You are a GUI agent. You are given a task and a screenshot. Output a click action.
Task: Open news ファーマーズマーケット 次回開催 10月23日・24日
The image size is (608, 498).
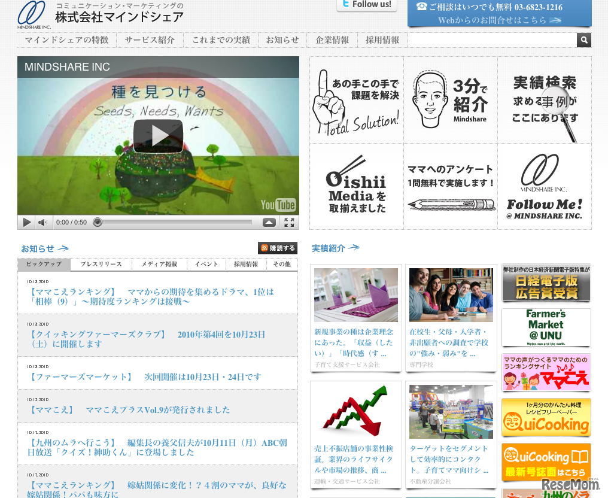(x=145, y=377)
